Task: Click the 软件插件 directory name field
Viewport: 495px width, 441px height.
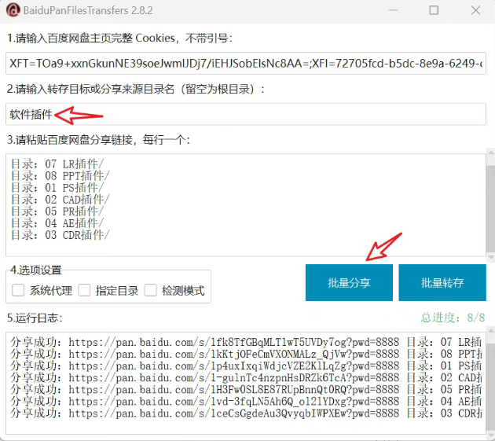Action: [245, 114]
